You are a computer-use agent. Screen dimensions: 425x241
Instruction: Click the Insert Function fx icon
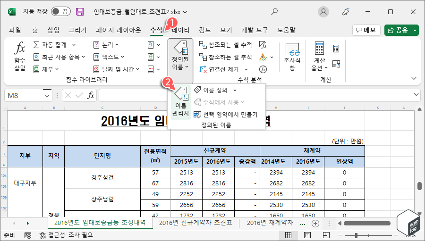[x=20, y=48]
